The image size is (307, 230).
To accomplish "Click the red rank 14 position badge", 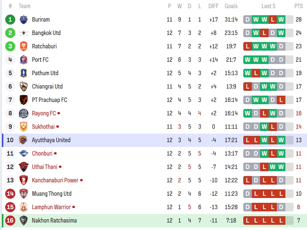I will click(10, 194).
